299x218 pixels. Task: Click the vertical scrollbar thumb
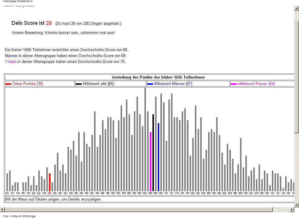(x=297, y=77)
